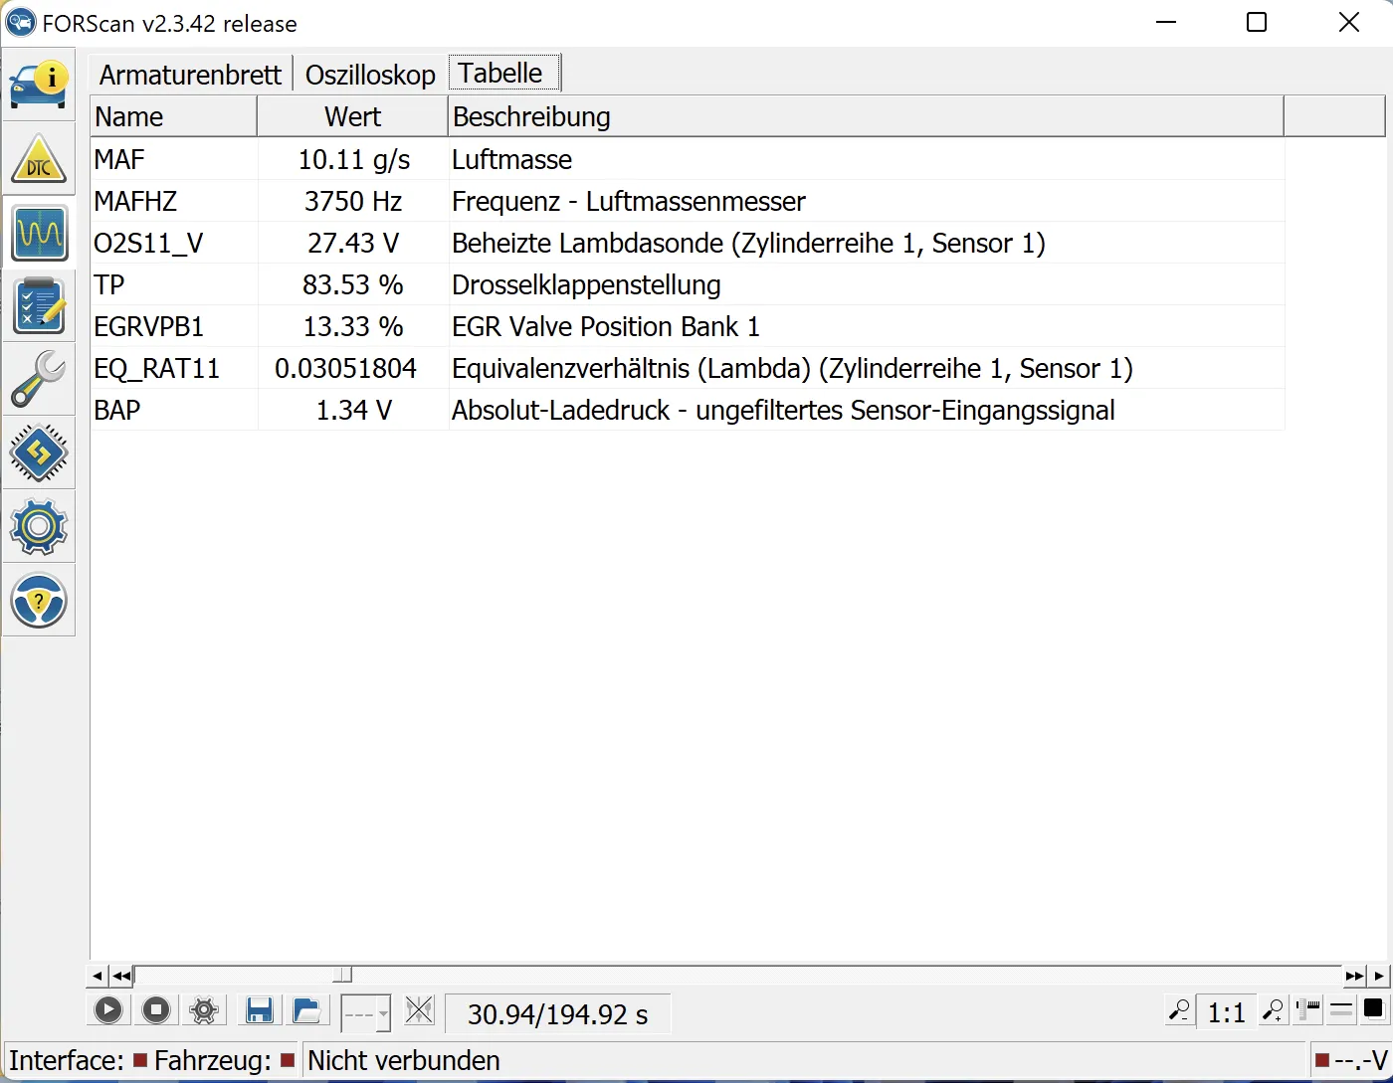Viewport: 1393px width, 1083px height.
Task: Switch to the Oszilloskop tab
Action: point(370,75)
